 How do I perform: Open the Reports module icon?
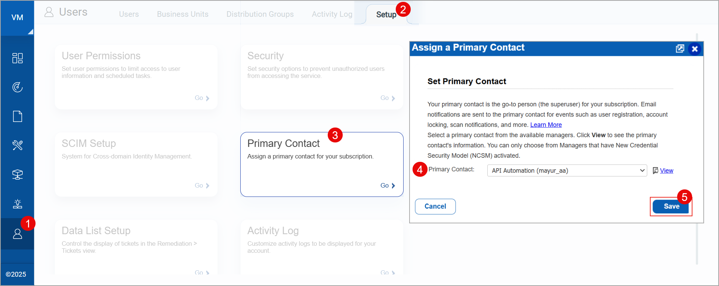[x=17, y=116]
